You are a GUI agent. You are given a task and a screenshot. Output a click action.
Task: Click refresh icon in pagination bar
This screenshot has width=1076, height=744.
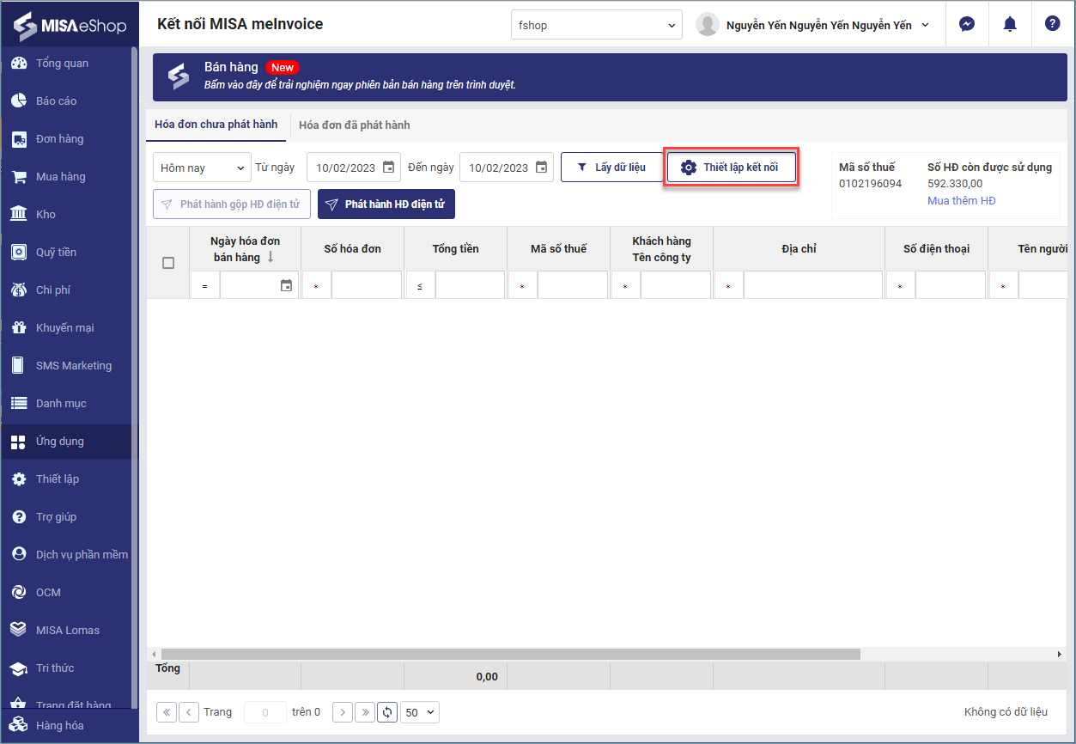click(x=387, y=712)
